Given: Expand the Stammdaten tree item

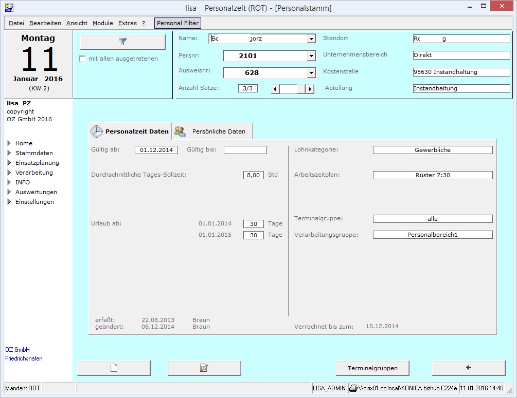Looking at the screenshot, I should [9, 153].
